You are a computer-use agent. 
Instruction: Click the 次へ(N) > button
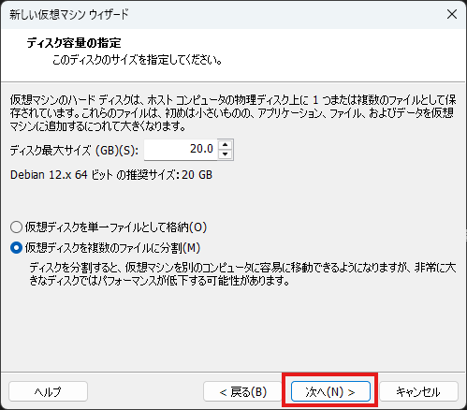click(330, 391)
